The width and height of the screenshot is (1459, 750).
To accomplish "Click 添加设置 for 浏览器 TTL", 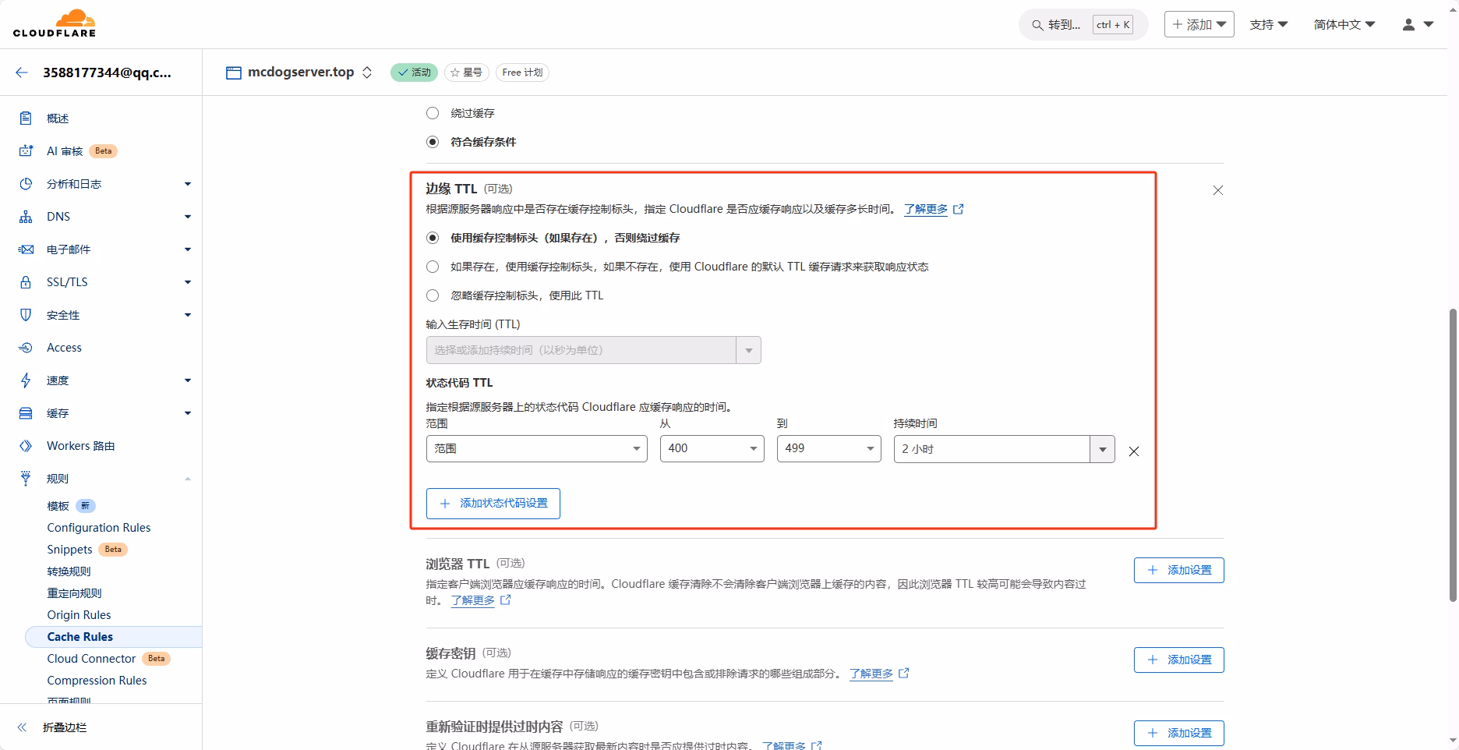I will coord(1178,571).
